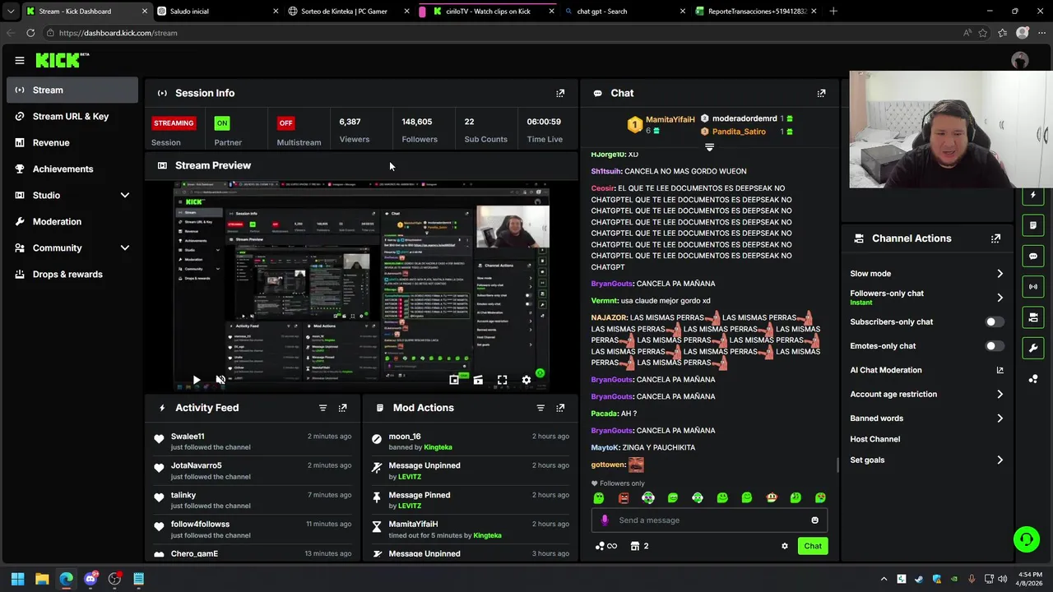Pop out the Chat panel

pyautogui.click(x=821, y=93)
